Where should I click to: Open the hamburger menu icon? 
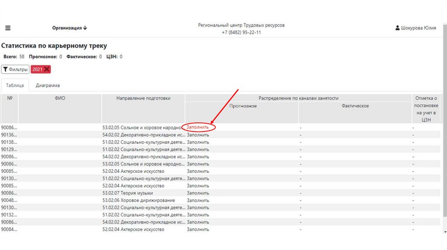(8, 28)
